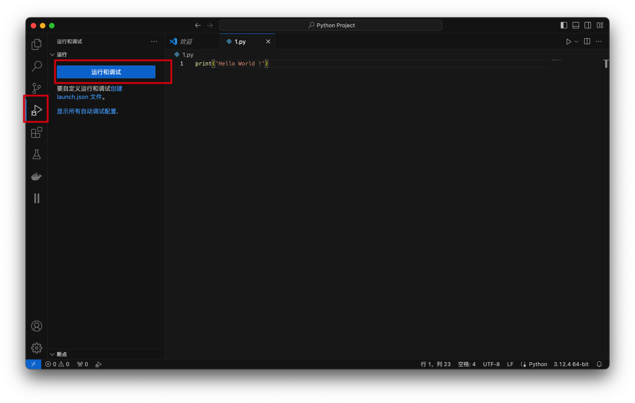Open the Accounts icon
The width and height of the screenshot is (635, 403).
pos(36,326)
